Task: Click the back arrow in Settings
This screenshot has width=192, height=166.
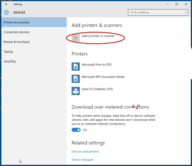Action: pos(6,4)
